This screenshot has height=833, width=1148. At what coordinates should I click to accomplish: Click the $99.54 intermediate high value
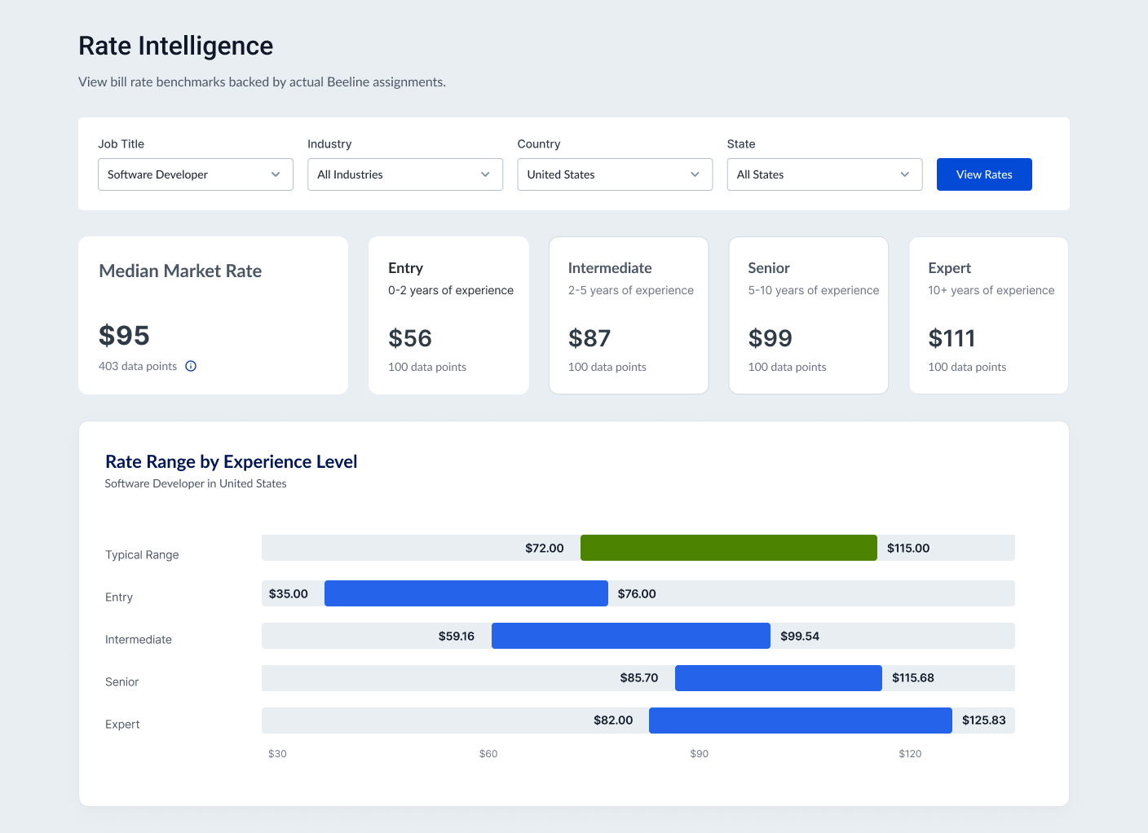tap(800, 636)
